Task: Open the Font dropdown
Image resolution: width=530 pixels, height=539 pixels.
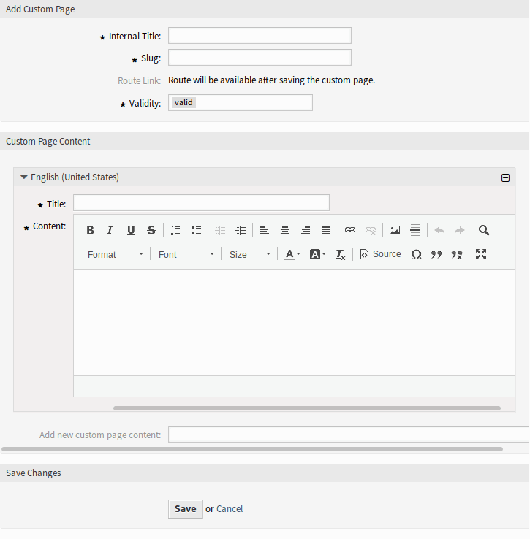Action: point(186,254)
